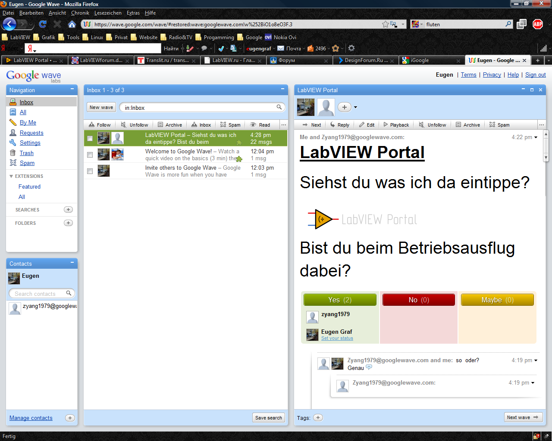Viewport: 552px width, 441px height.
Task: Click Eugen's avatar in the Contacts panel
Action: [14, 278]
